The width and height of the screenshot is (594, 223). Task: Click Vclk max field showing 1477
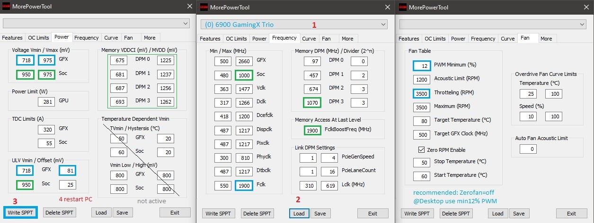[244, 89]
